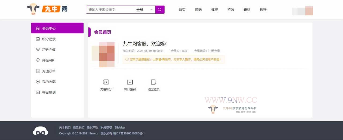Open sidebar 每日签到 entry
343x140 pixels.
point(57,92)
